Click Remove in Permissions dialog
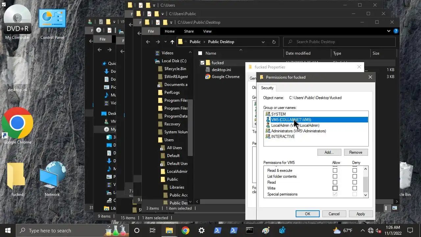Viewport: 421px width, 237px height. tap(356, 152)
